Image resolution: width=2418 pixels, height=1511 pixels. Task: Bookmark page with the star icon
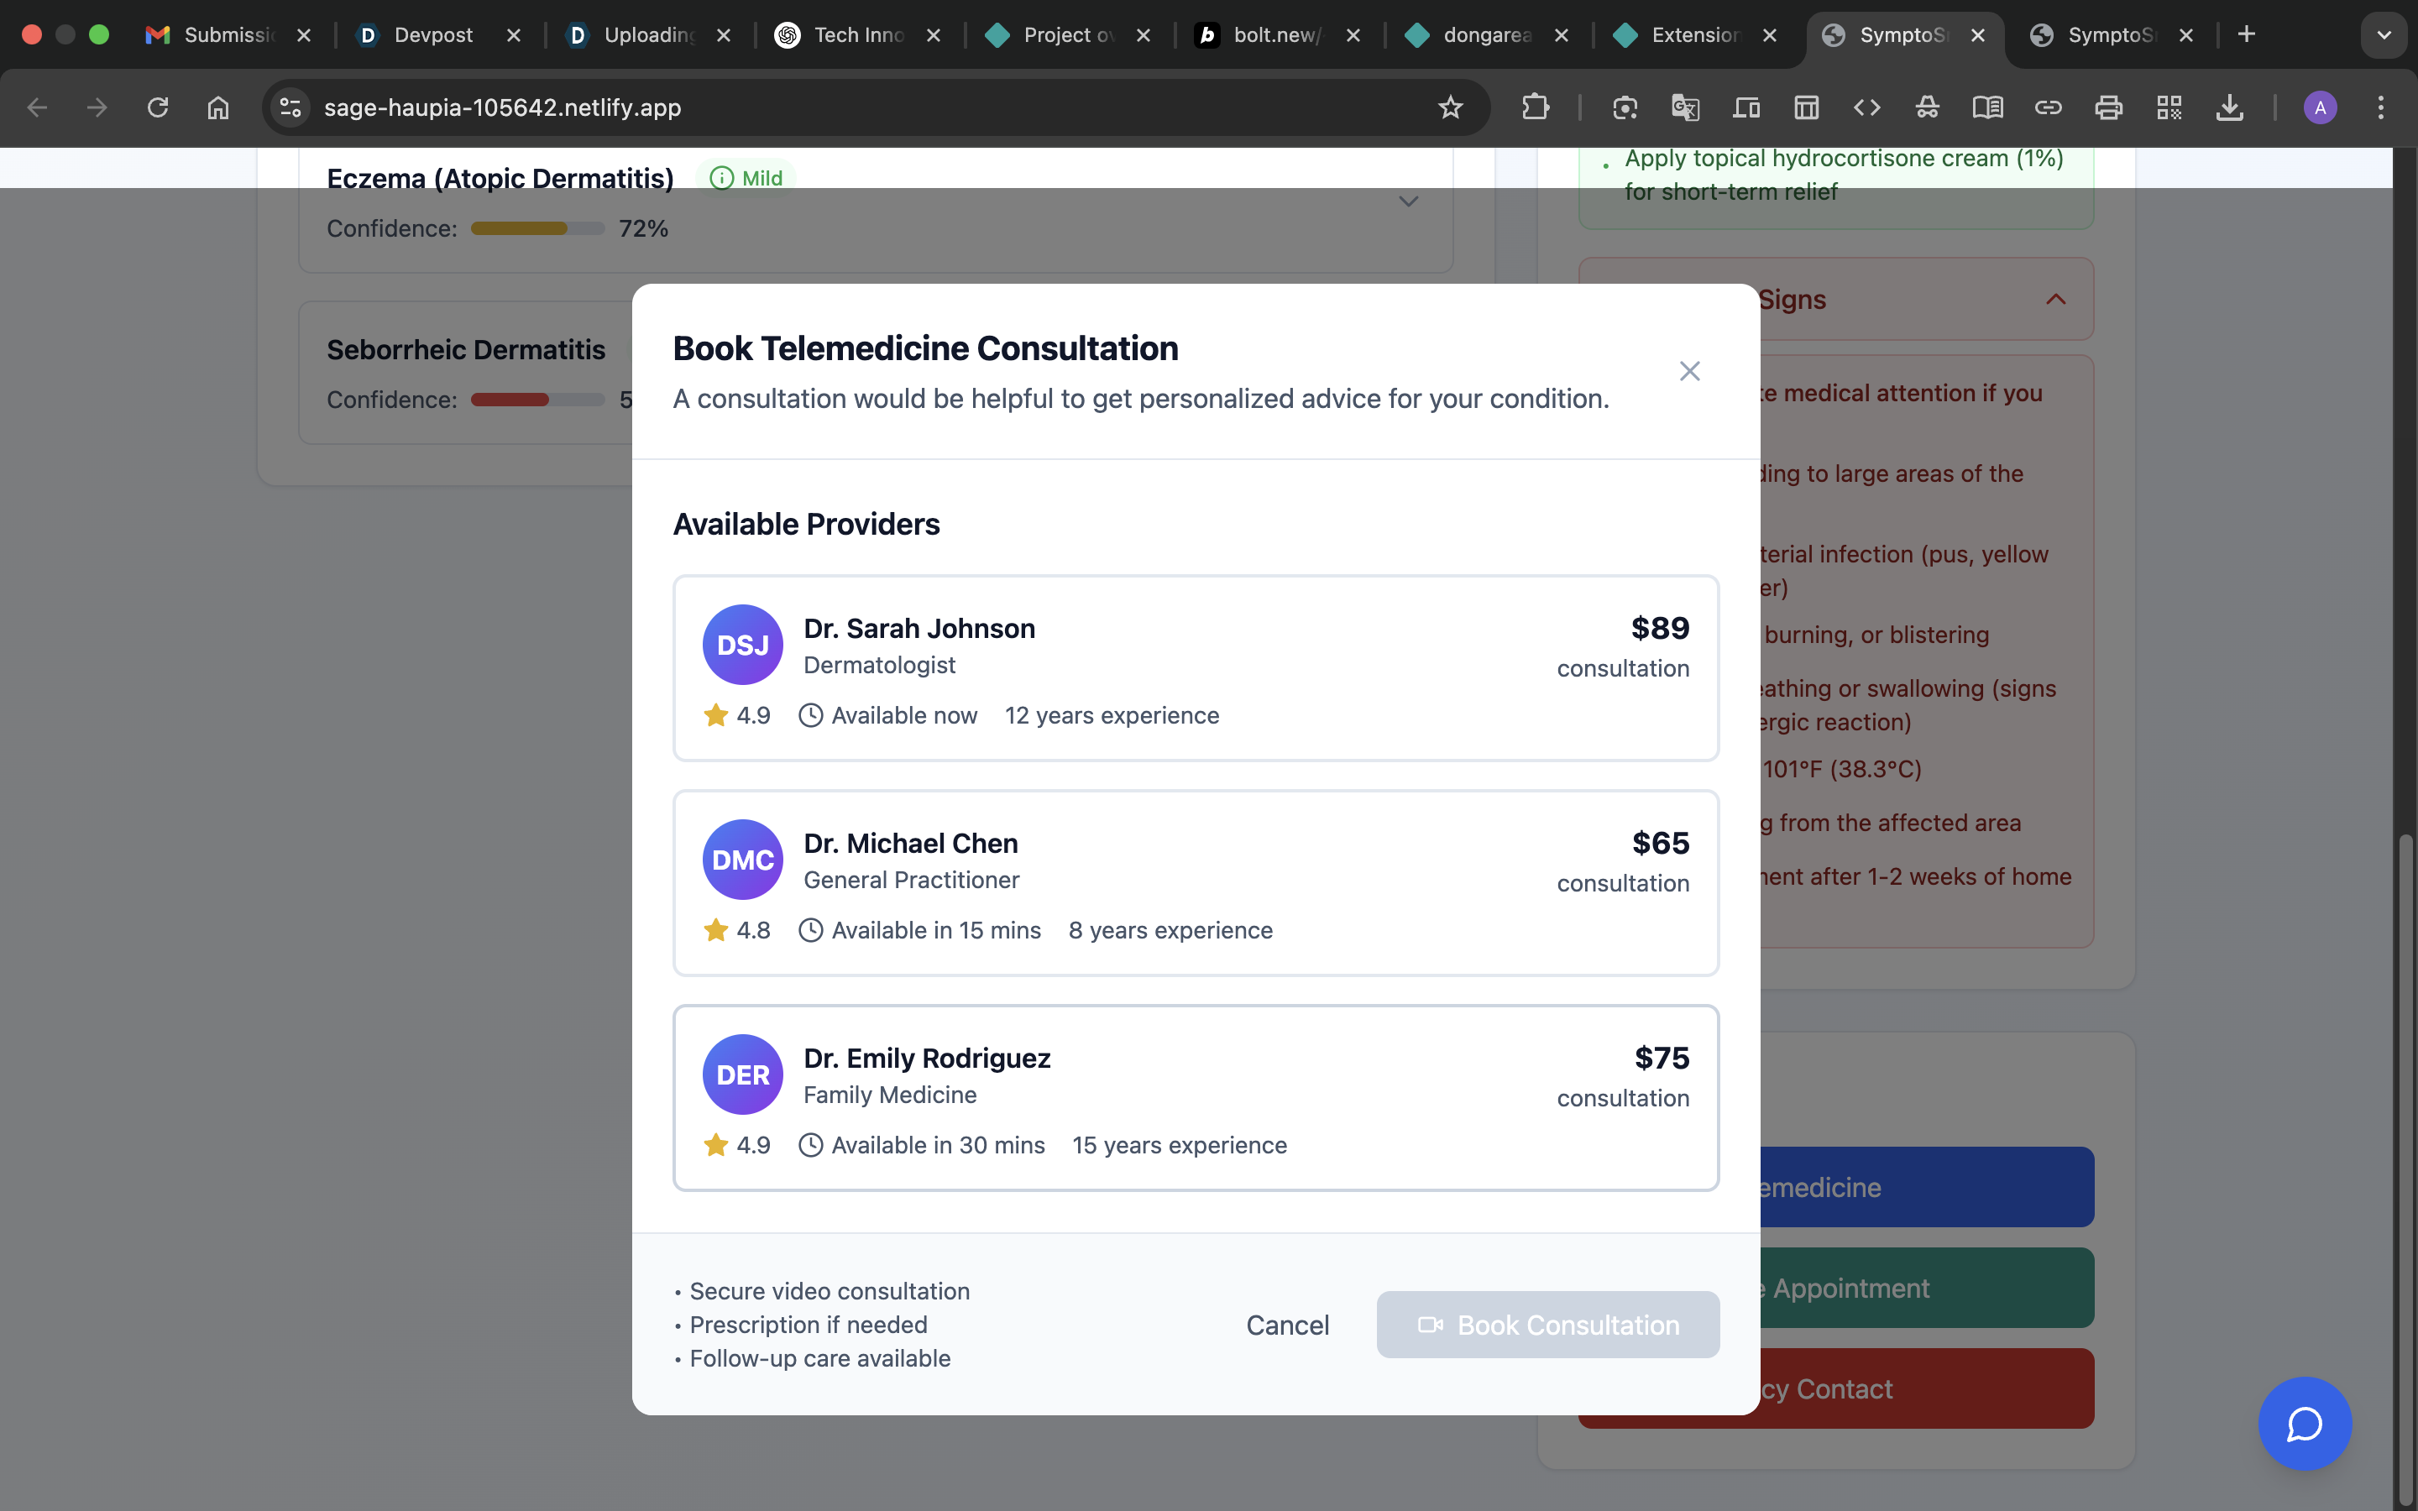click(x=1450, y=107)
